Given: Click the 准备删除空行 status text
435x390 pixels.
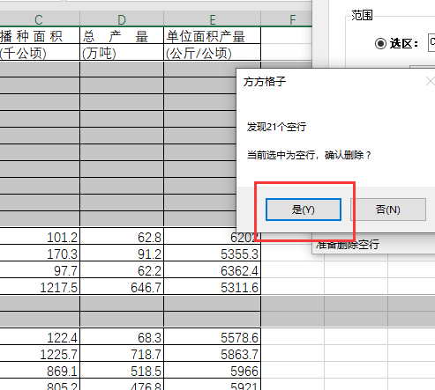Looking at the screenshot, I should (348, 245).
